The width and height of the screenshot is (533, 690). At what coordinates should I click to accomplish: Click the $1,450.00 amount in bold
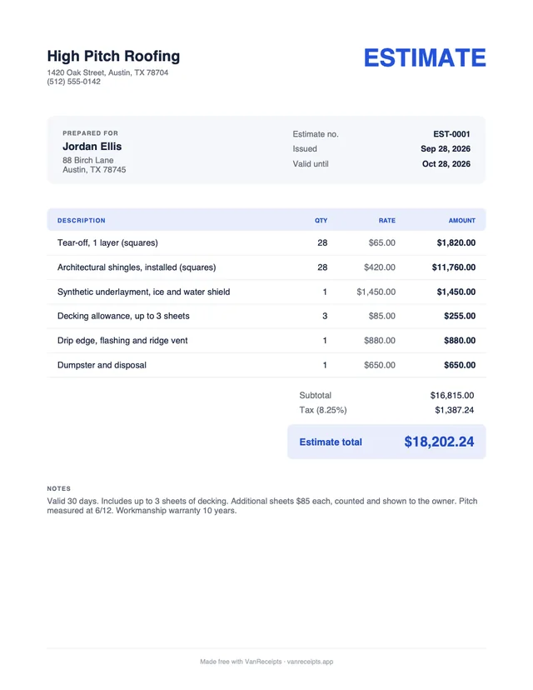[456, 292]
